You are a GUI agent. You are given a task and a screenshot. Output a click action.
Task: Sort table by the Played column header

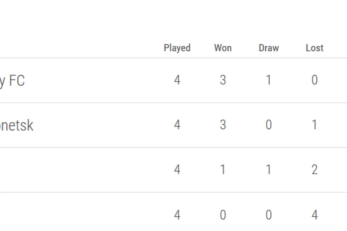[x=177, y=48]
